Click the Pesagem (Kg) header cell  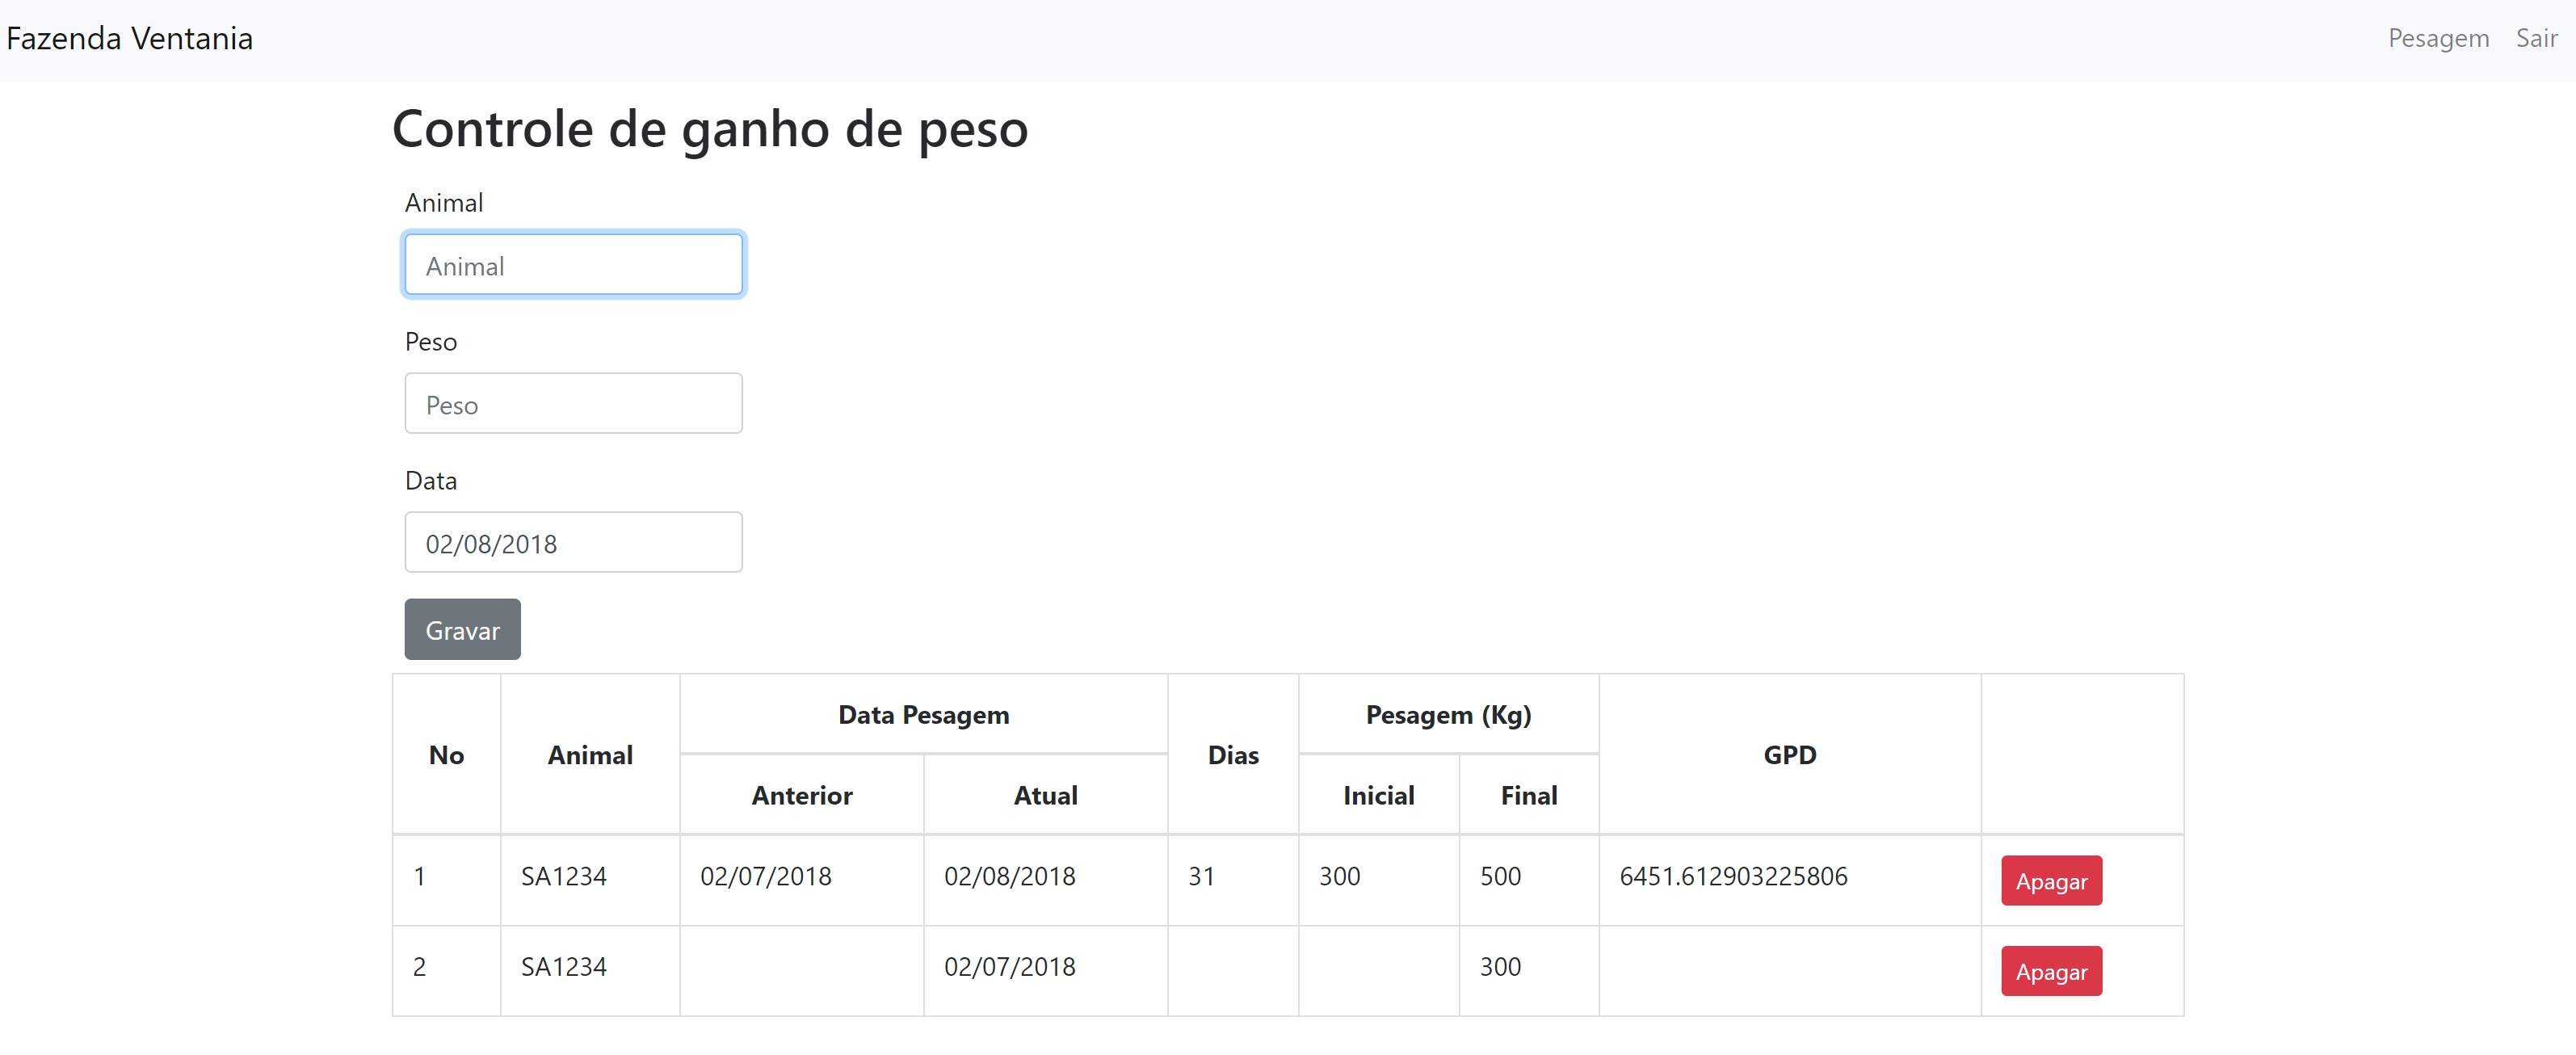1447,715
